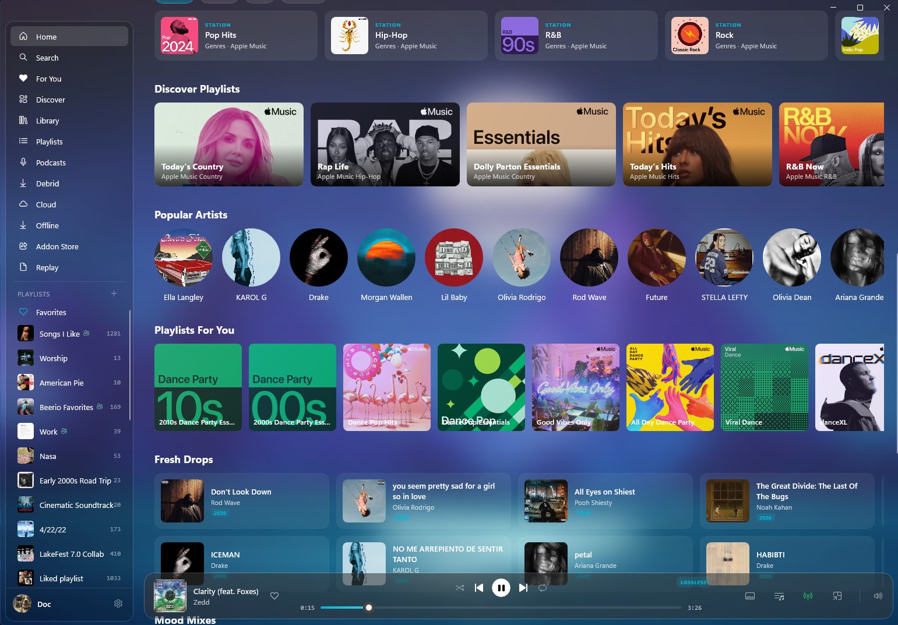The height and width of the screenshot is (625, 898).
Task: Go back to the previous track
Action: [x=479, y=588]
